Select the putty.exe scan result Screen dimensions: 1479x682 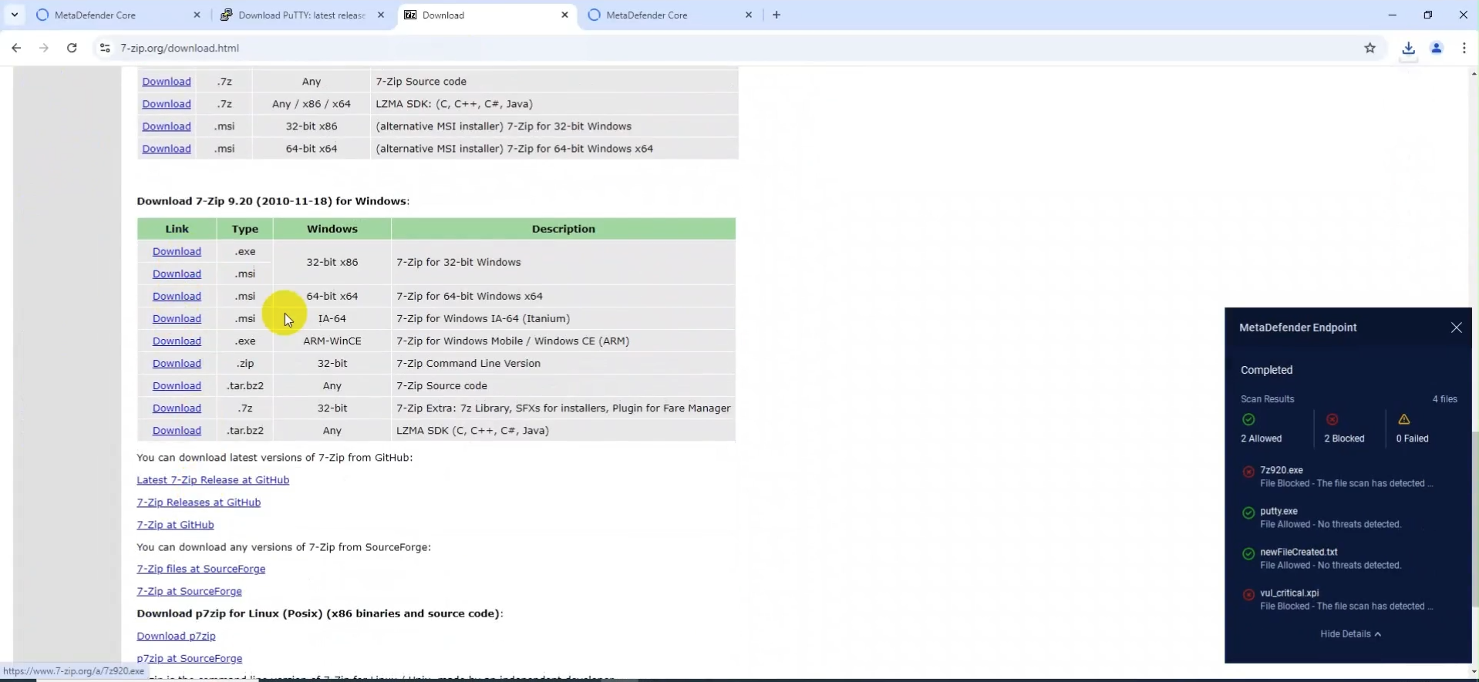coord(1346,517)
